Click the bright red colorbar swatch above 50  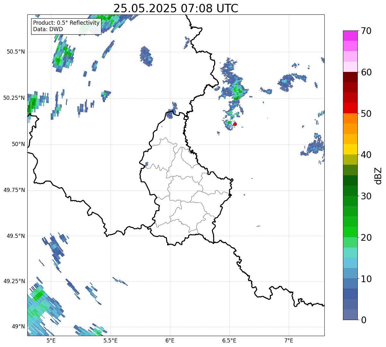350,108
